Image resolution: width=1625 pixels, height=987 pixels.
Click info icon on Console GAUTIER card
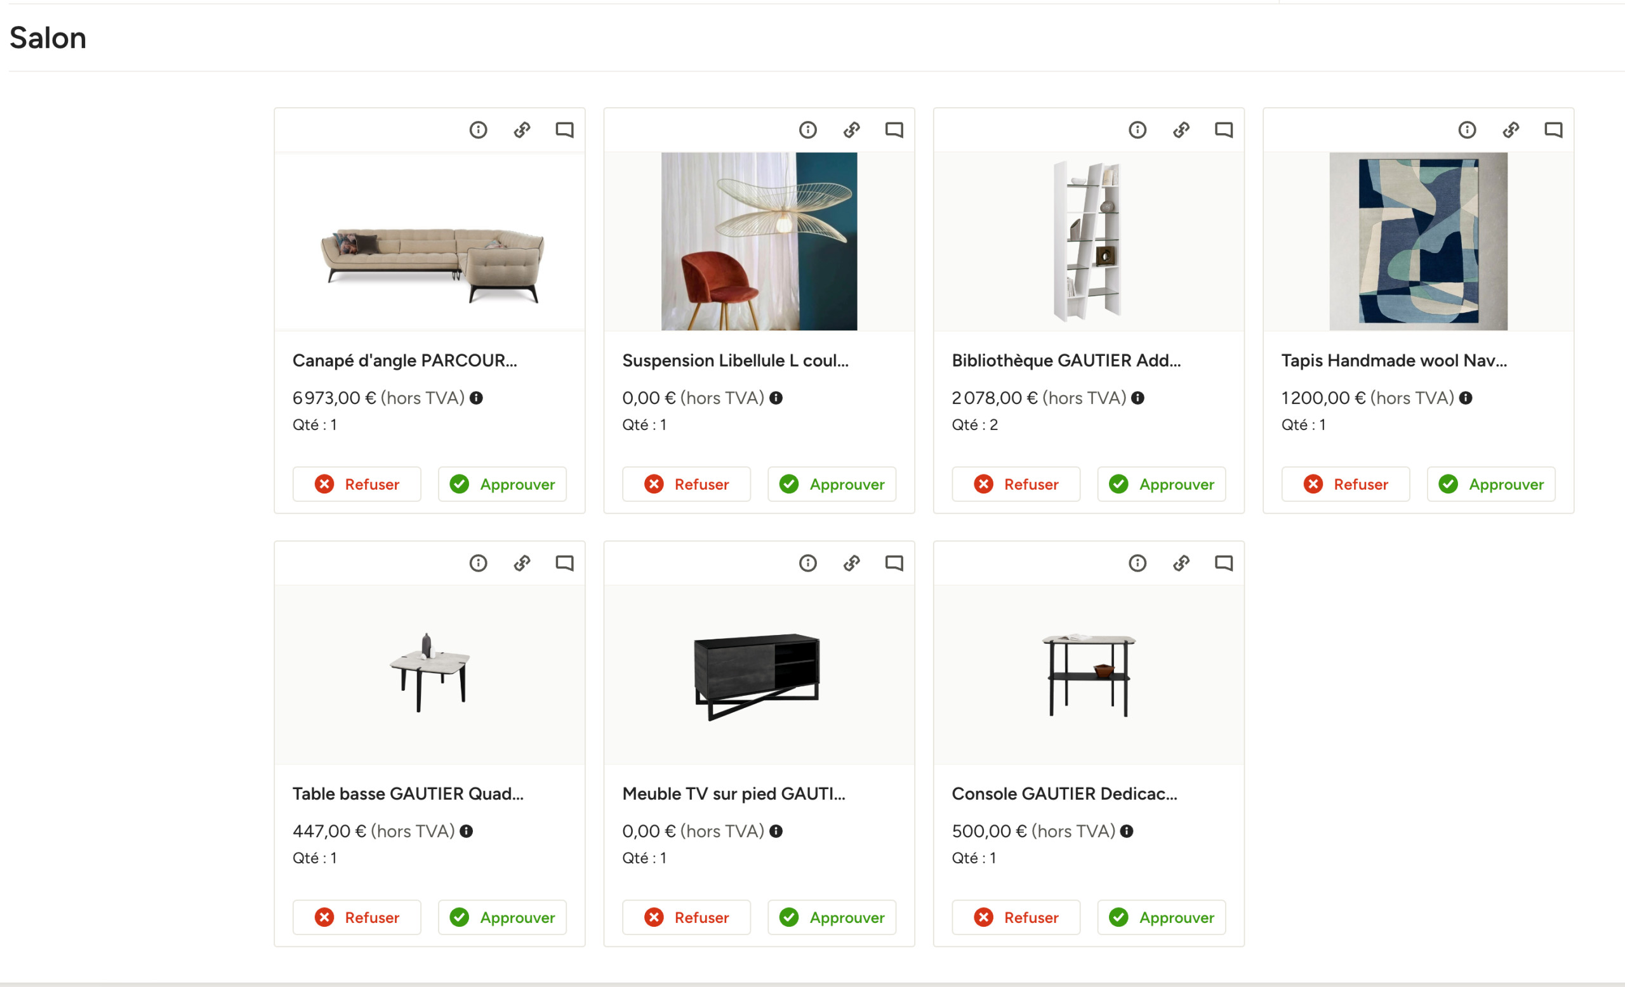(x=1137, y=563)
